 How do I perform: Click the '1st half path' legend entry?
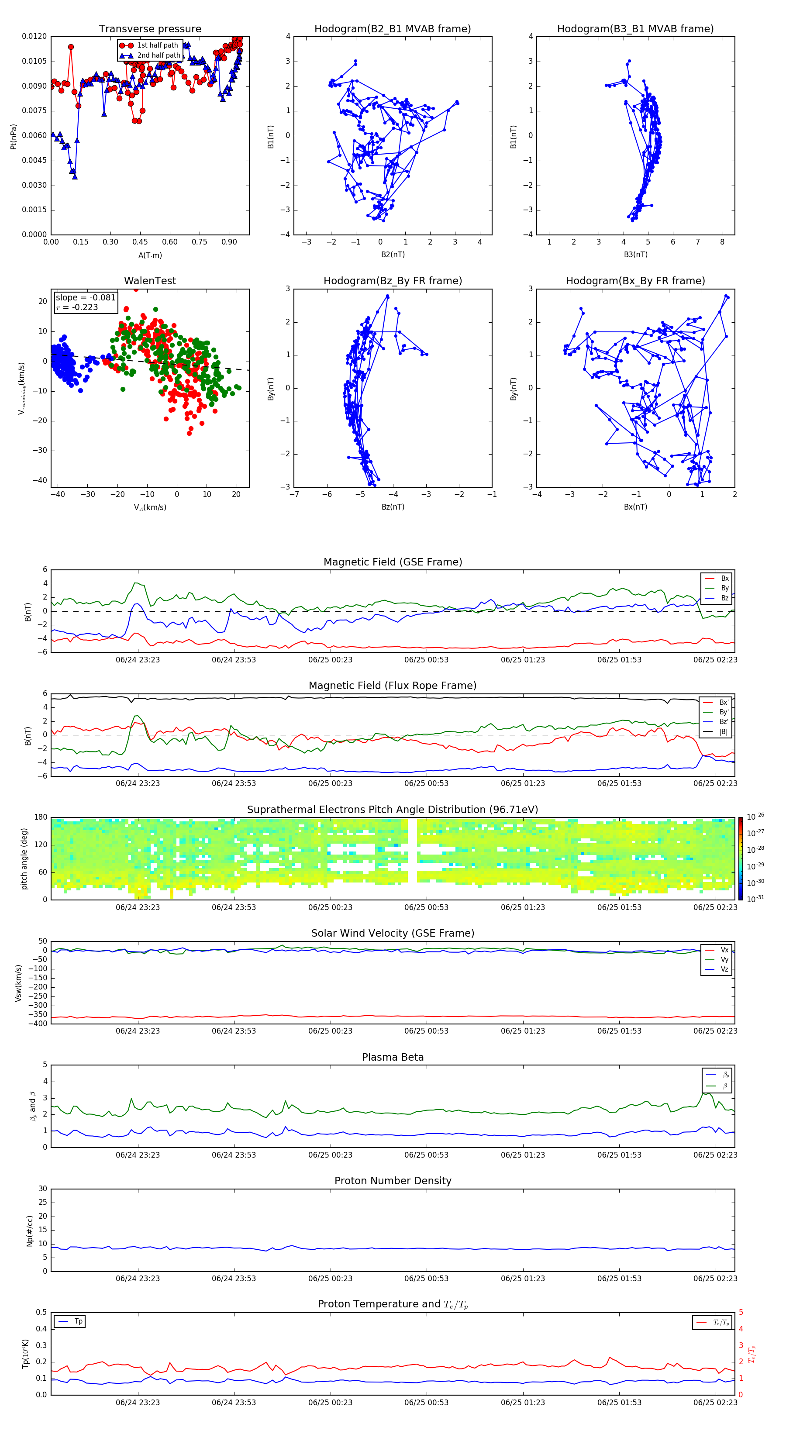[x=149, y=45]
